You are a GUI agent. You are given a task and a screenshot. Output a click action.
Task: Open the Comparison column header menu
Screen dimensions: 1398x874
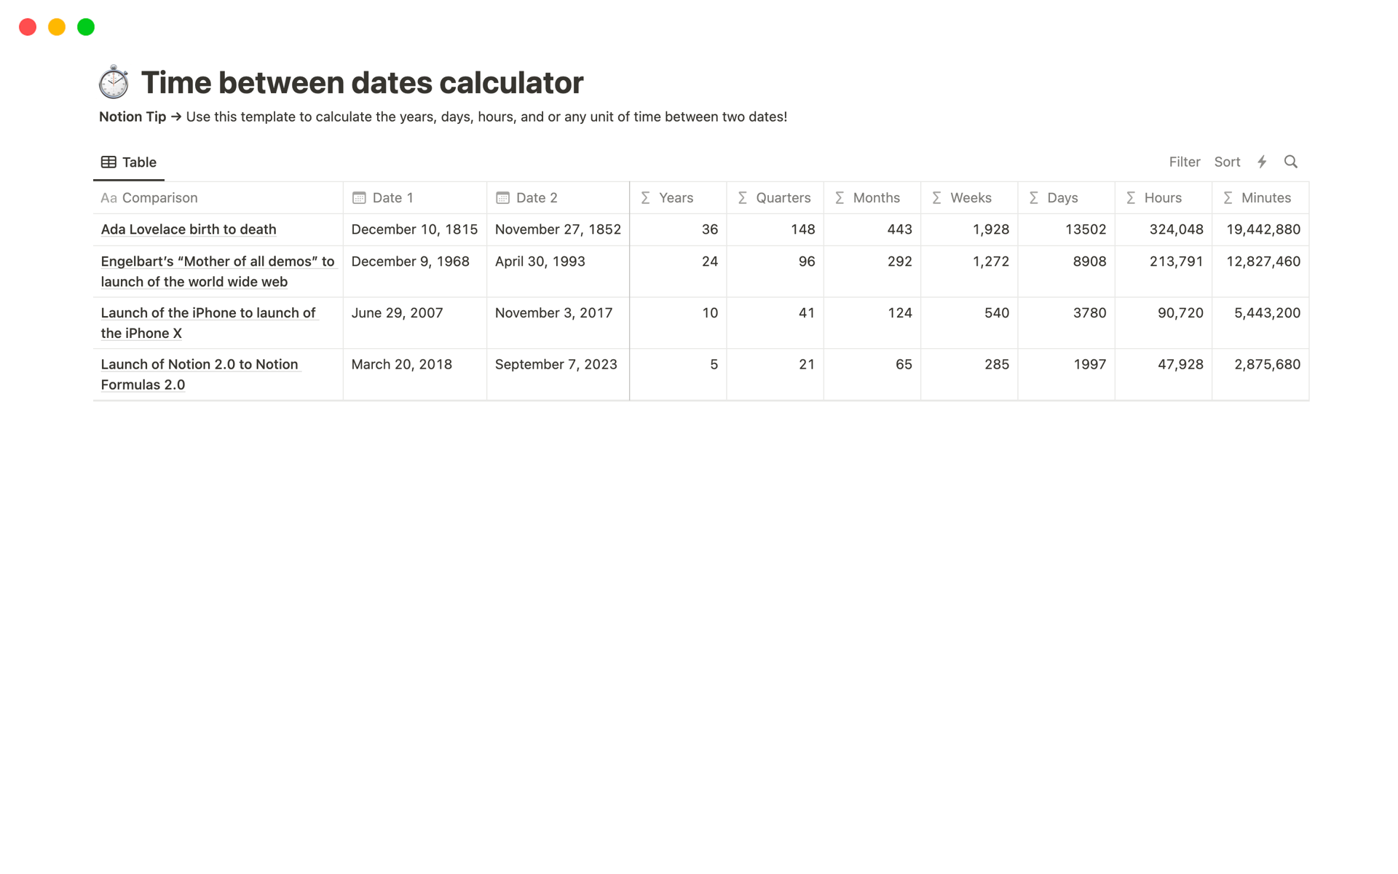tap(159, 198)
